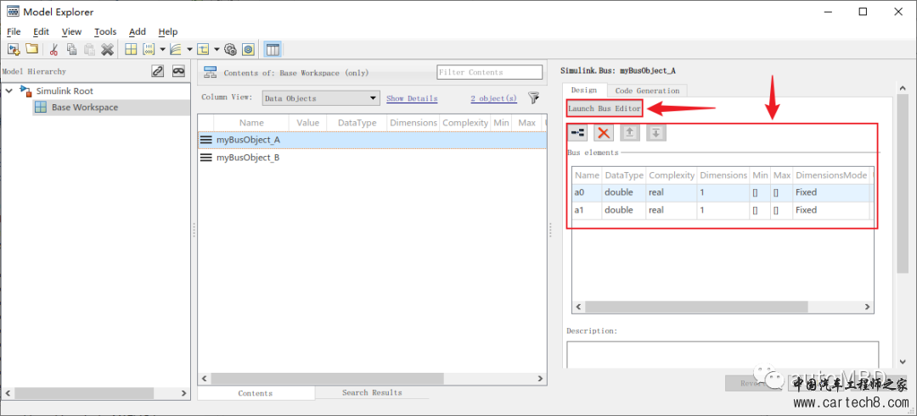Toggle the library links chain icon

click(x=157, y=71)
